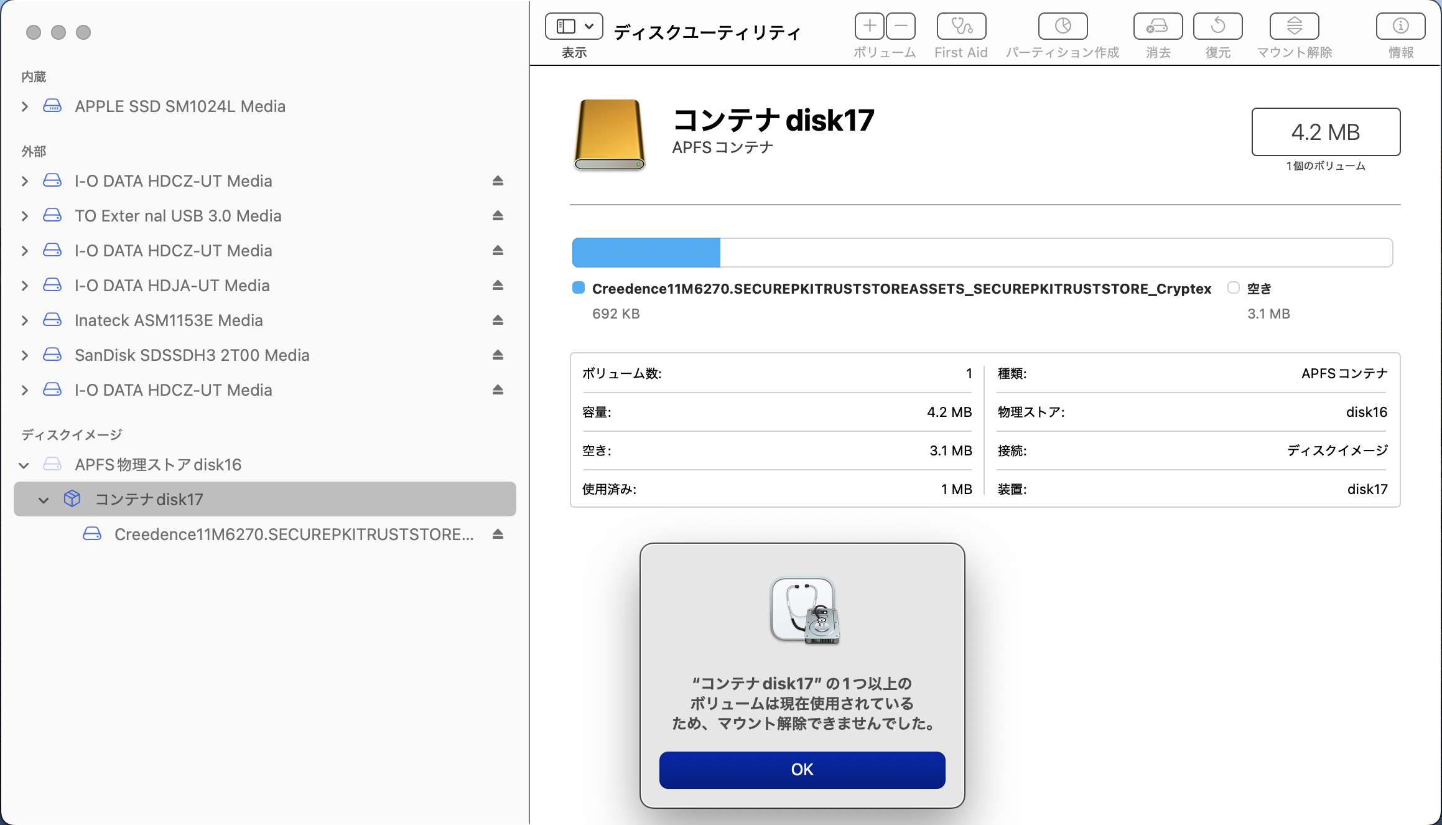Click the restore (復元) toolbar icon
The height and width of the screenshot is (825, 1442).
coord(1217,26)
